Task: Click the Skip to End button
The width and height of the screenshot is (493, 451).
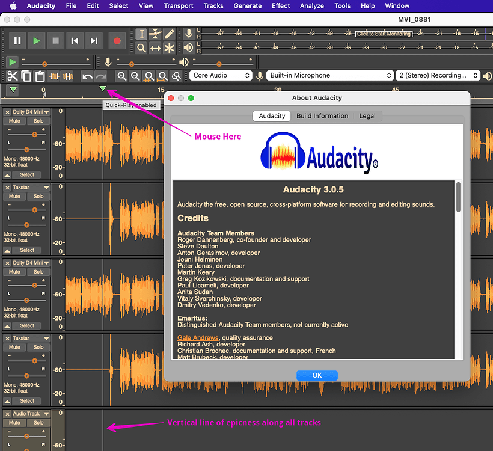Action: (94, 41)
